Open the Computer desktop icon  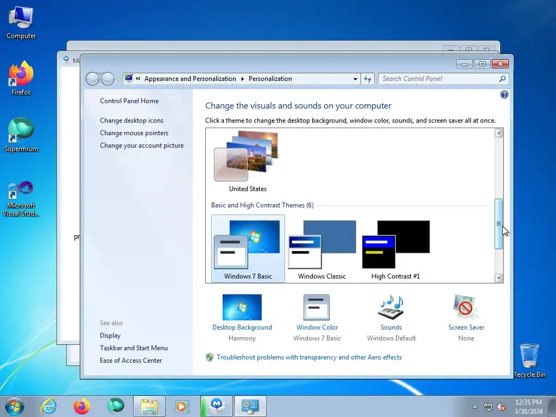click(x=21, y=22)
